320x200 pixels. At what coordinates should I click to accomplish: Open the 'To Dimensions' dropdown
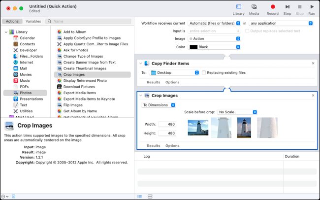tap(159, 105)
